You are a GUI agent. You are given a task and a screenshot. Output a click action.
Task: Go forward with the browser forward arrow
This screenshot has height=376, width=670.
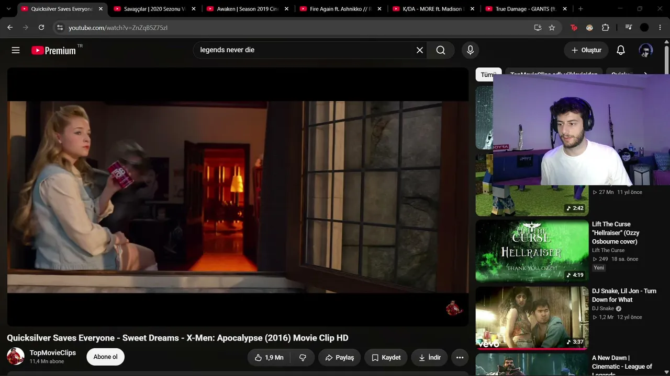tap(26, 28)
